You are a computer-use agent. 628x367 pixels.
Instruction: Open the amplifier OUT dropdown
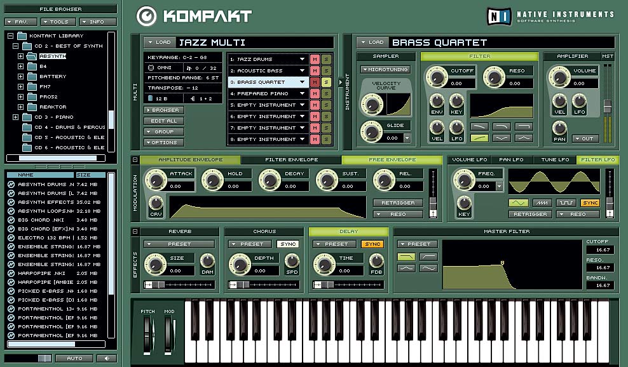(x=585, y=138)
